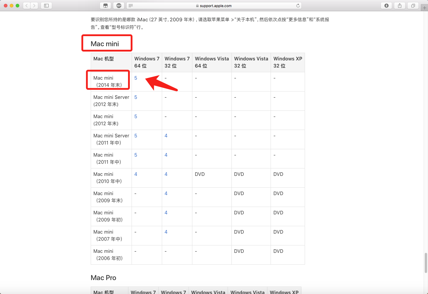Open a new tab with plus button

coord(424,8)
